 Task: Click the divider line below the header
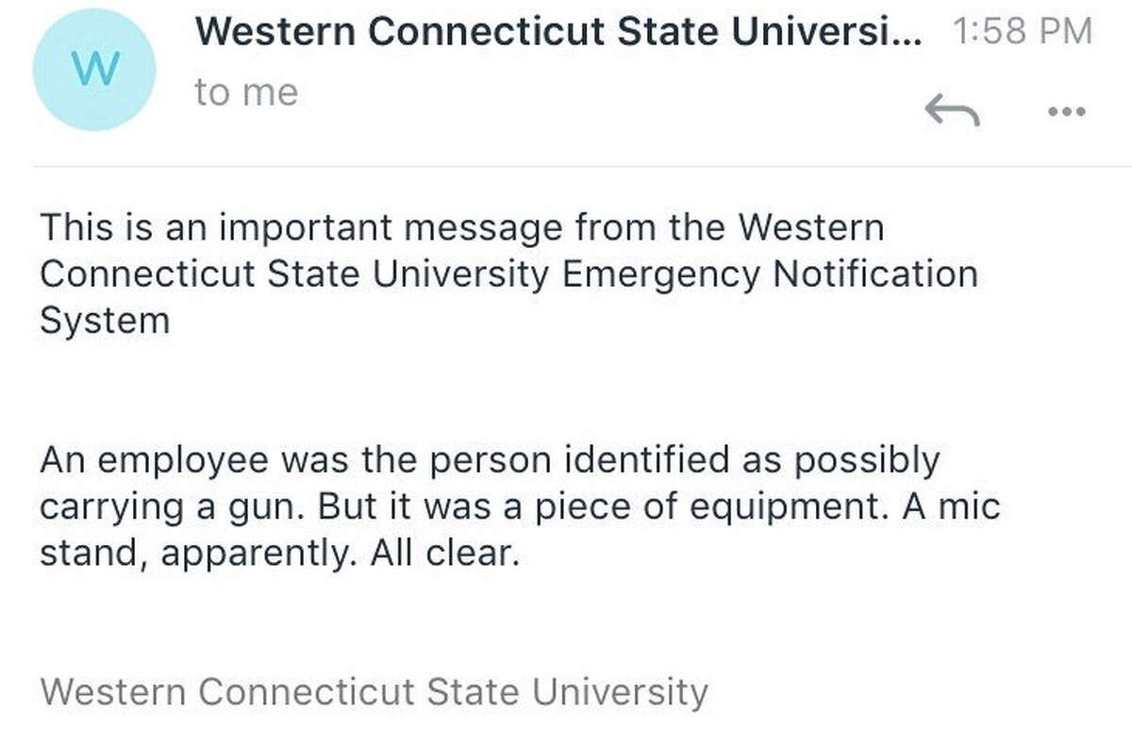582,167
